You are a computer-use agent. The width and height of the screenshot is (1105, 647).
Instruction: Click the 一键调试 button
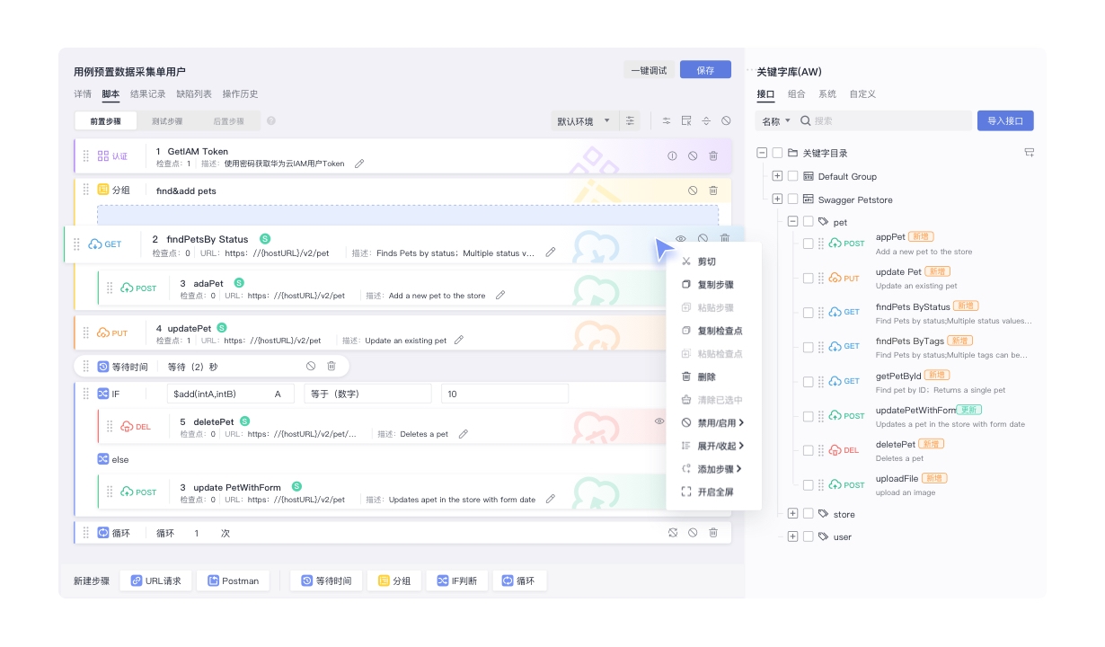649,70
